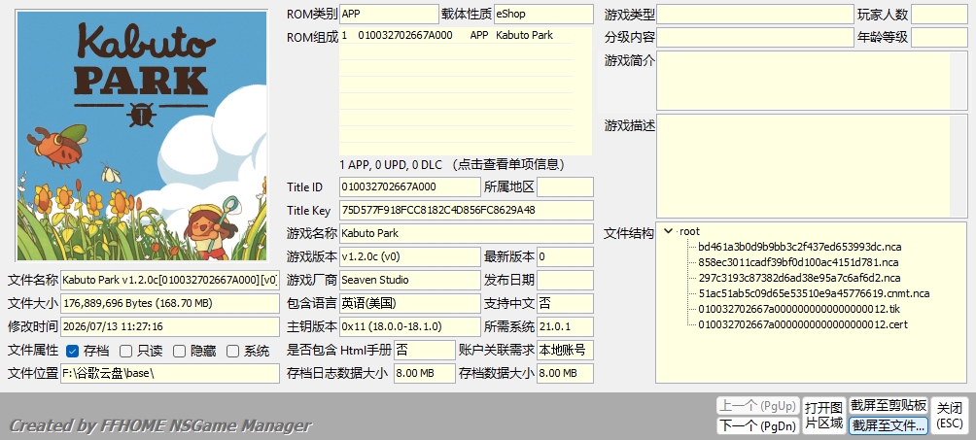The image size is (976, 440).
Task: Click the 包含语言 field 英语(美国)
Action: (x=410, y=303)
